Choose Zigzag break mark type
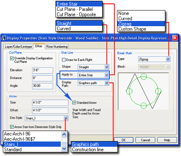This screenshot has height=156, width=181. click(x=141, y=24)
